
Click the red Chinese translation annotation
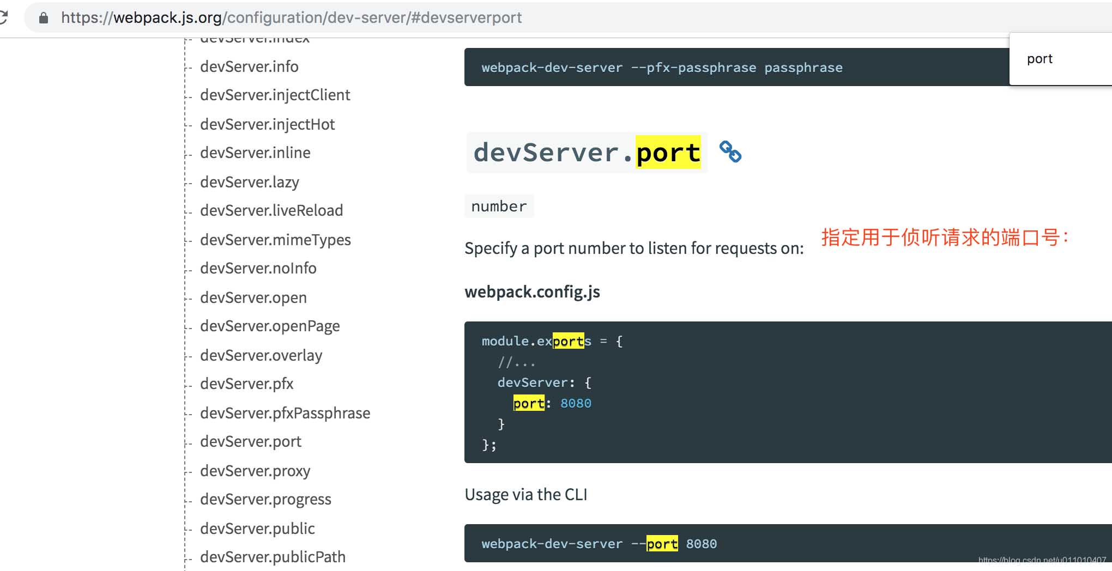pos(945,238)
